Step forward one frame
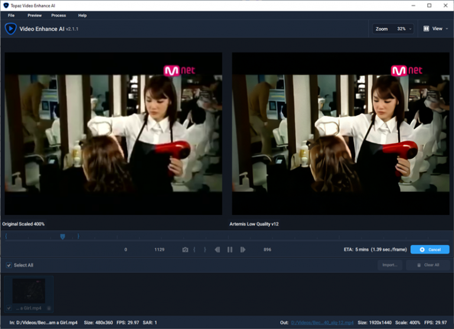 pos(242,249)
